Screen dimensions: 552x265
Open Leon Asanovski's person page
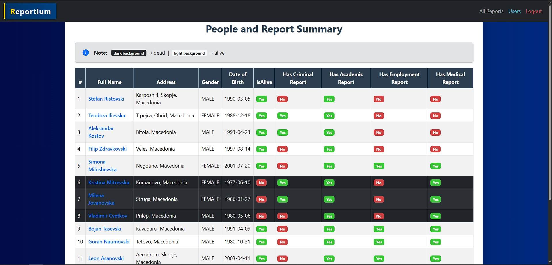point(106,258)
